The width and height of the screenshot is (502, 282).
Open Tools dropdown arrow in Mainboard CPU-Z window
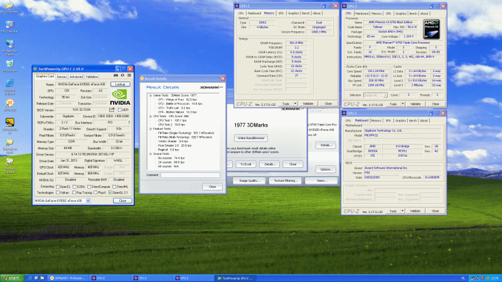tap(402, 211)
